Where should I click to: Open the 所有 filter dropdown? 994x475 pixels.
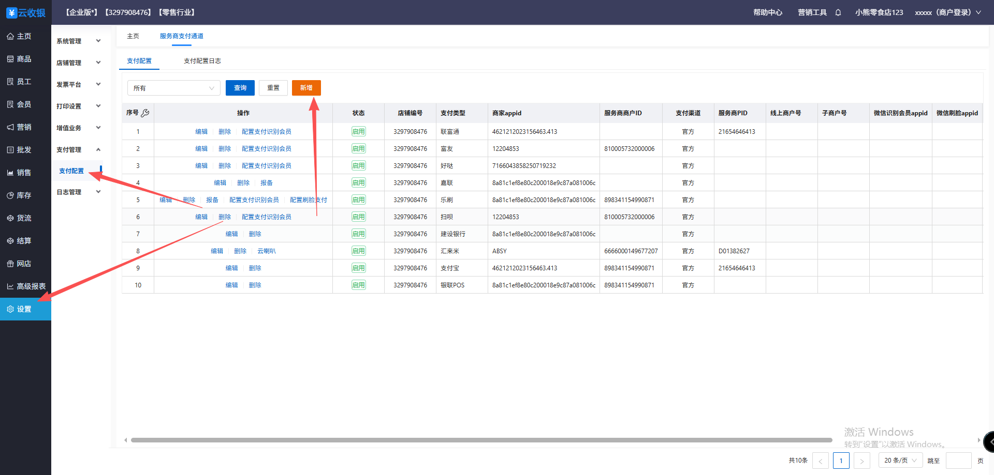pos(173,88)
